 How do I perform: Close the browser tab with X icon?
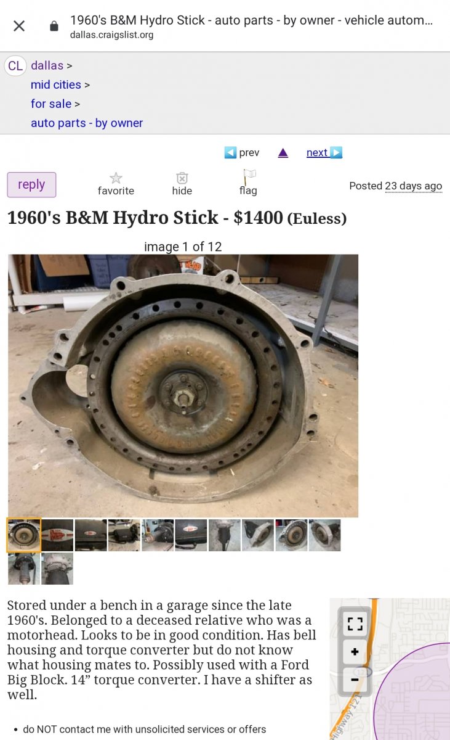pyautogui.click(x=19, y=26)
